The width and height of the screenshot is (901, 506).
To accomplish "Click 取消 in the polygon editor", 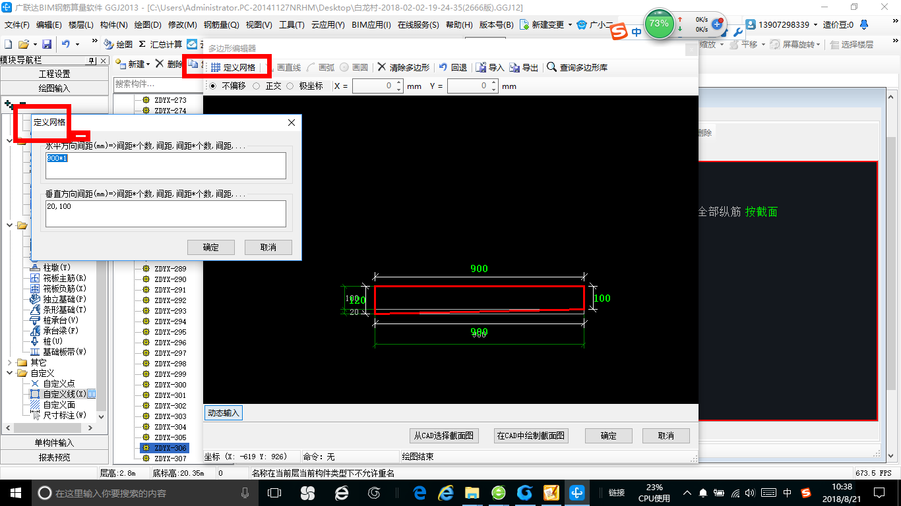I will click(666, 436).
